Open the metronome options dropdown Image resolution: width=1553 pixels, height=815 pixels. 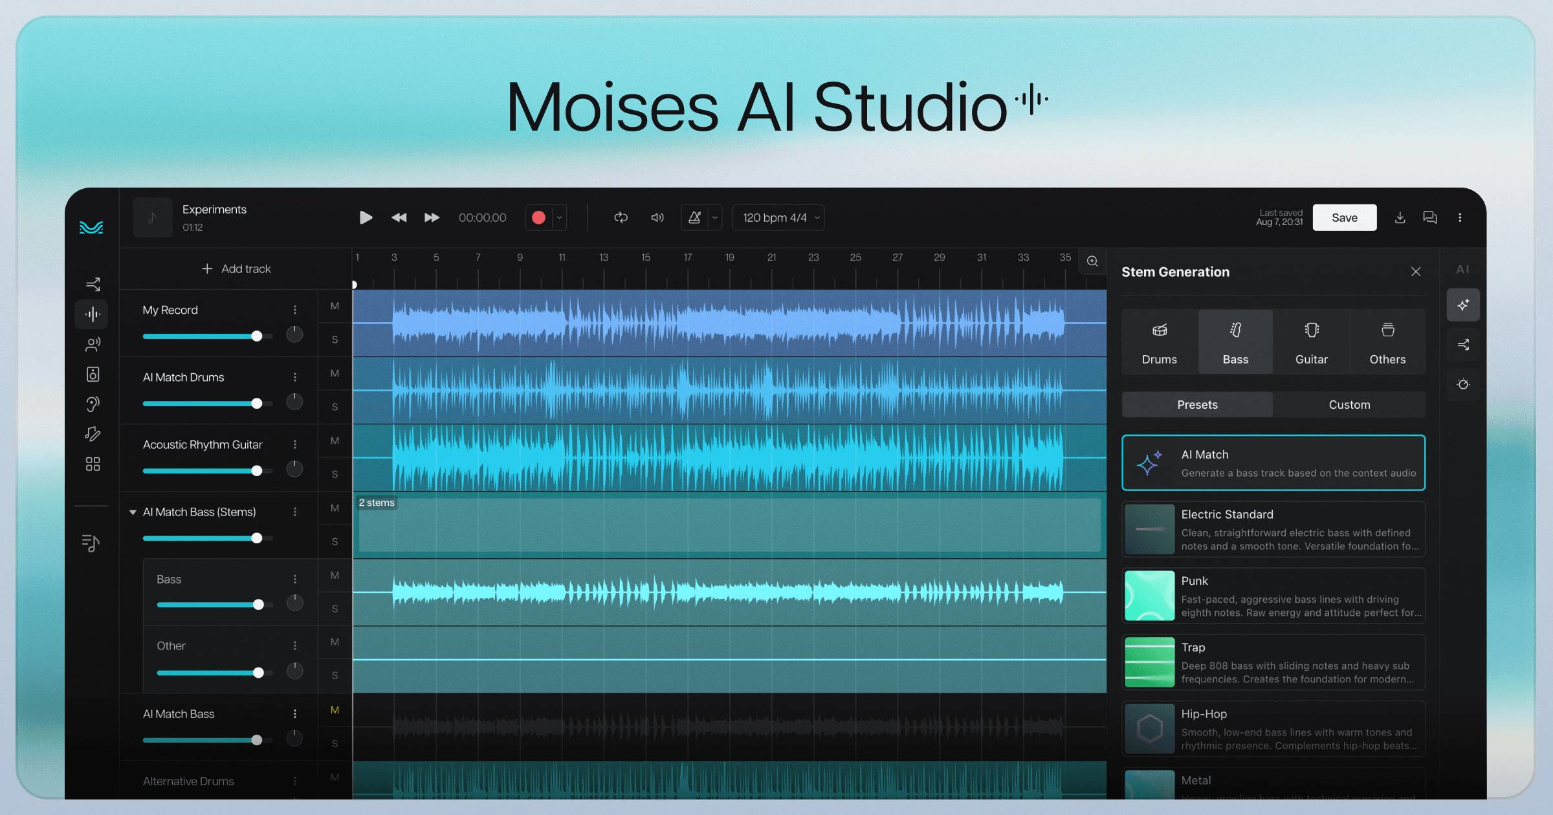715,217
